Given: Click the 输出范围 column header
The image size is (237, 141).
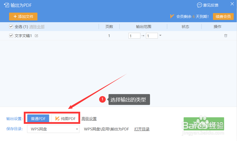Looking at the screenshot, I should pyautogui.click(x=144, y=27).
